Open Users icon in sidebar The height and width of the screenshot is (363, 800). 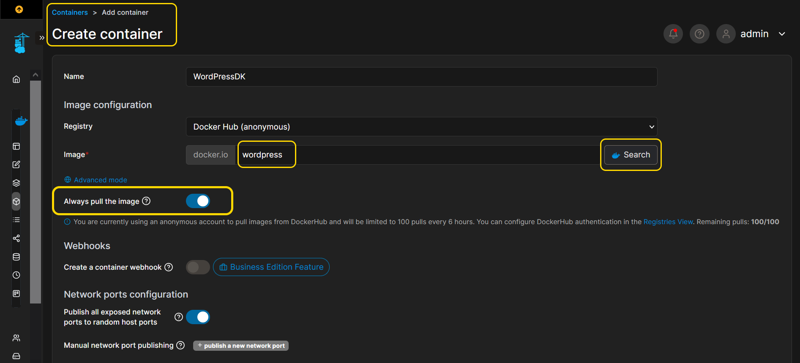click(x=16, y=338)
